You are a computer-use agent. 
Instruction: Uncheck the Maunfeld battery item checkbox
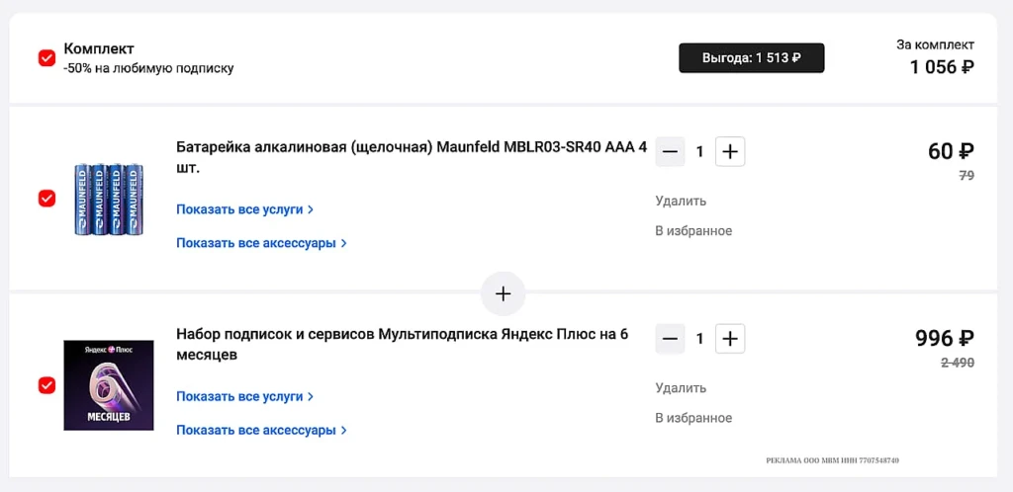point(47,198)
